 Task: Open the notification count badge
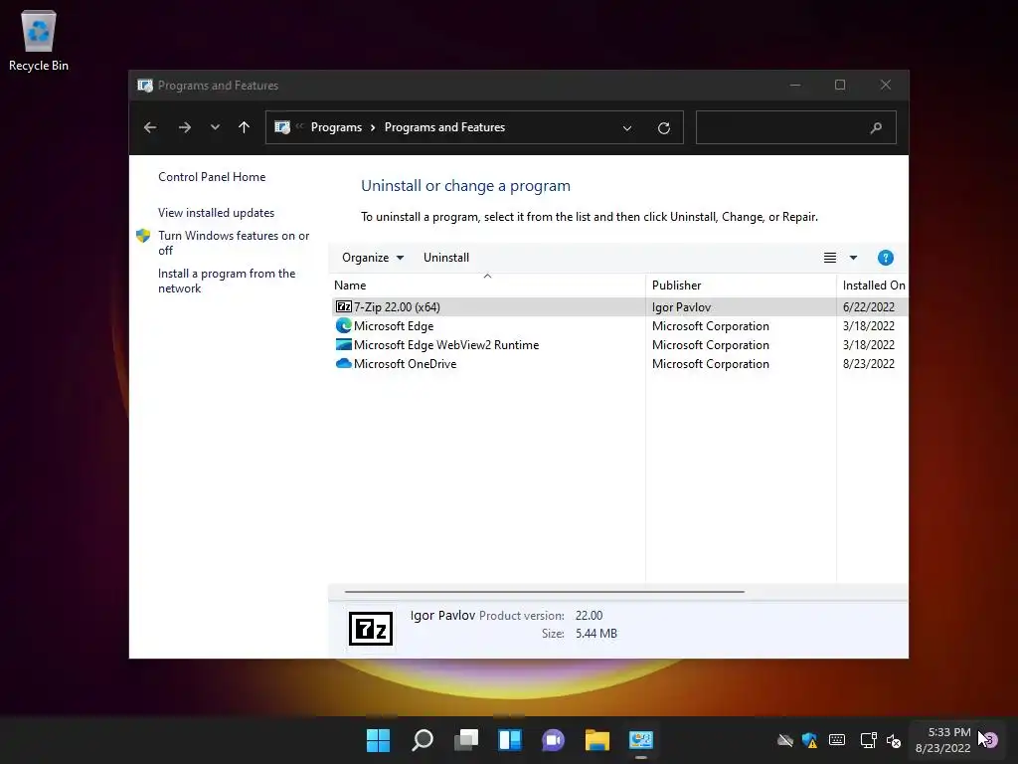coord(989,740)
